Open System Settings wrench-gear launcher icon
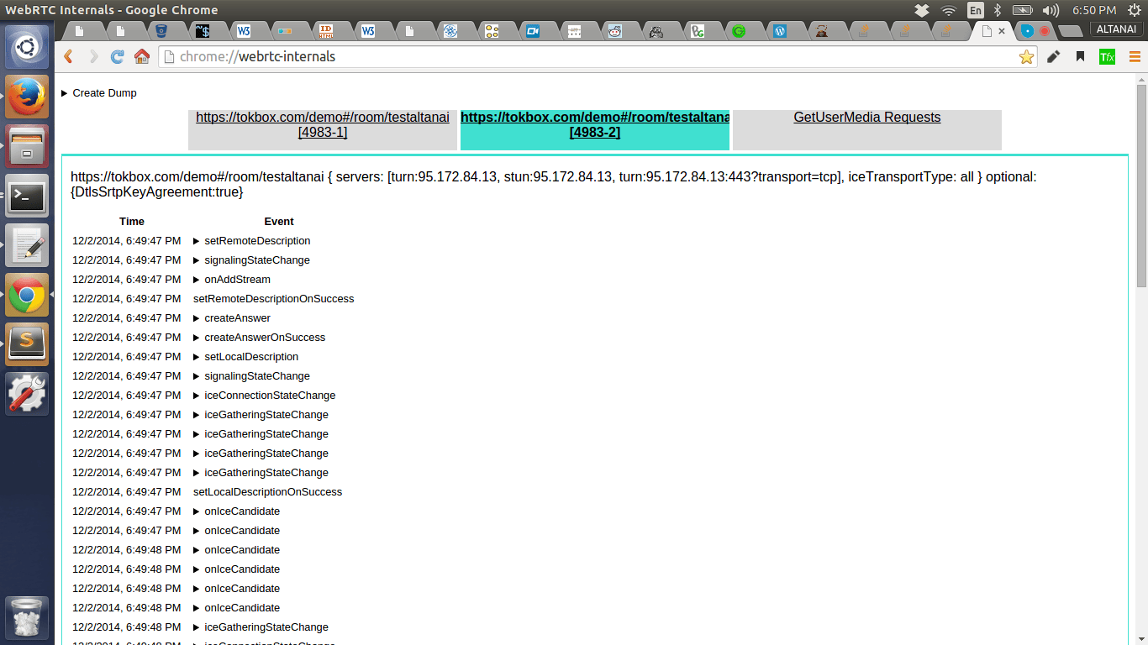 click(x=28, y=394)
